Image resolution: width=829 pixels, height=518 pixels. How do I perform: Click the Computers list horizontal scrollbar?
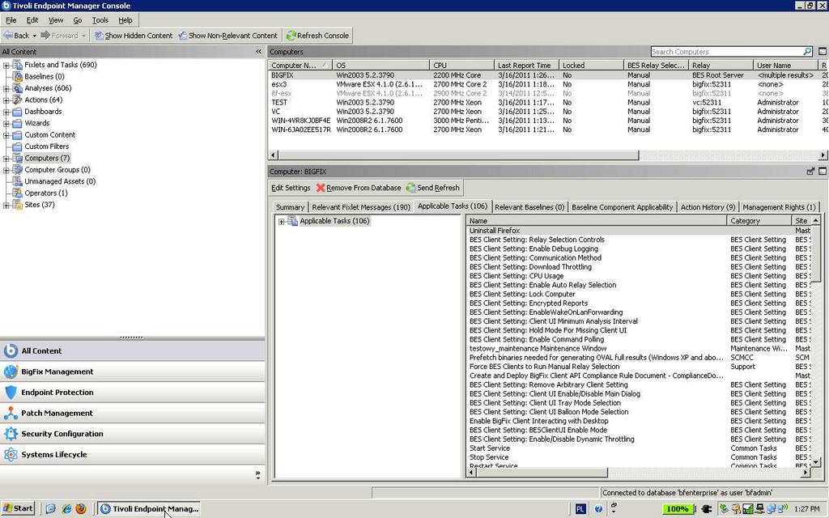[x=458, y=155]
